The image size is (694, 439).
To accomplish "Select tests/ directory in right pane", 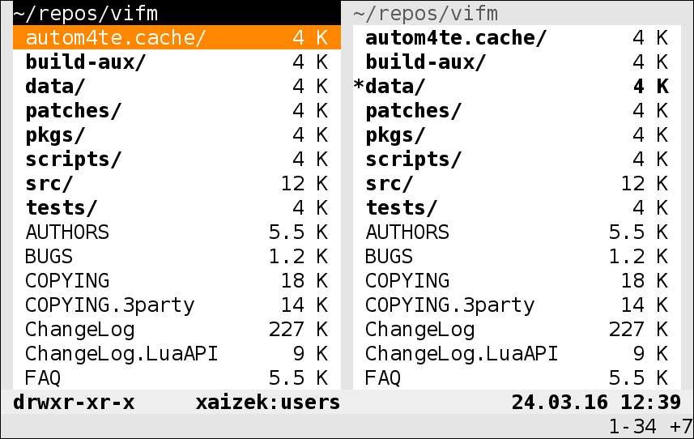I will click(517, 207).
